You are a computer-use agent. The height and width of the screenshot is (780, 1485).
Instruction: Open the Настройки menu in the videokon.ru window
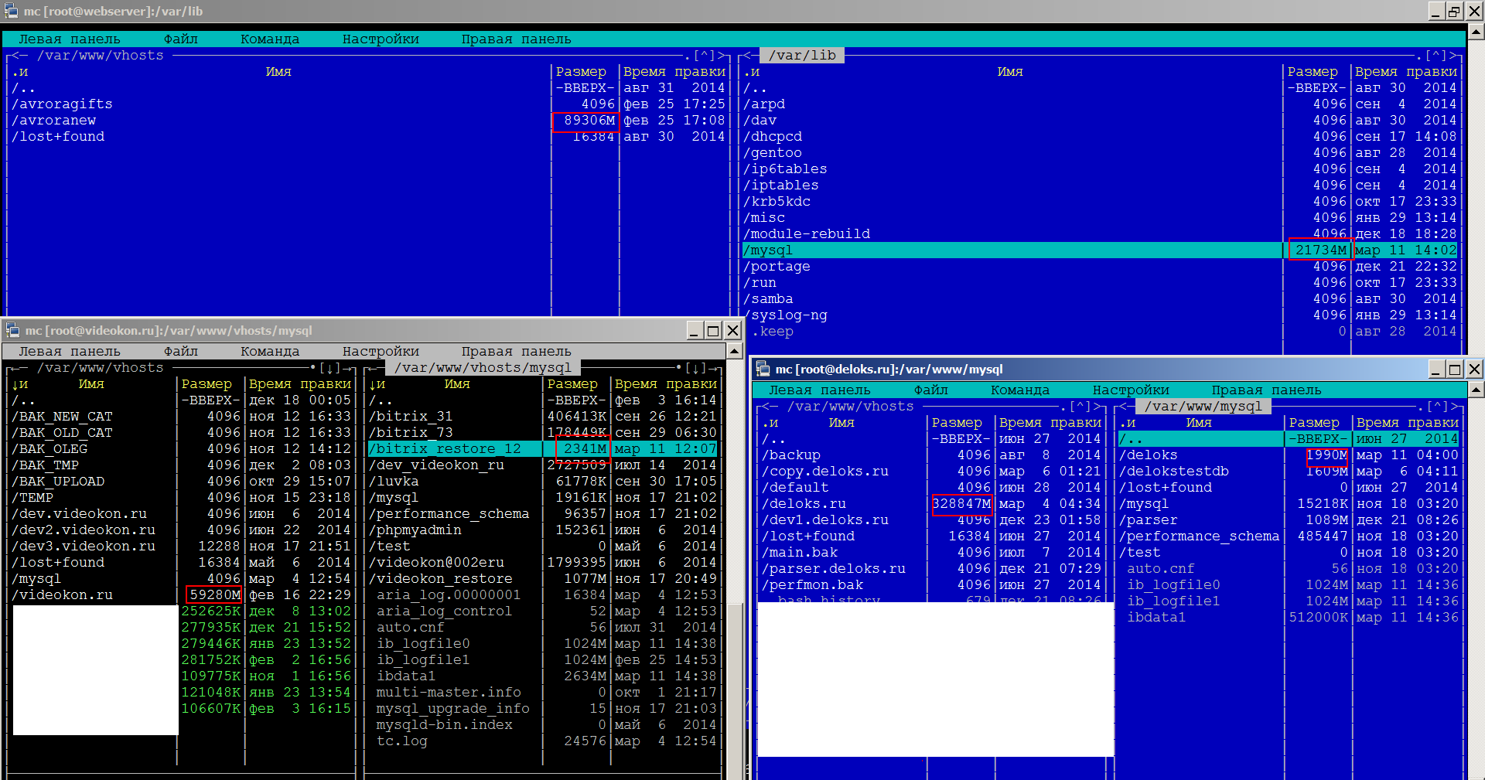point(381,352)
